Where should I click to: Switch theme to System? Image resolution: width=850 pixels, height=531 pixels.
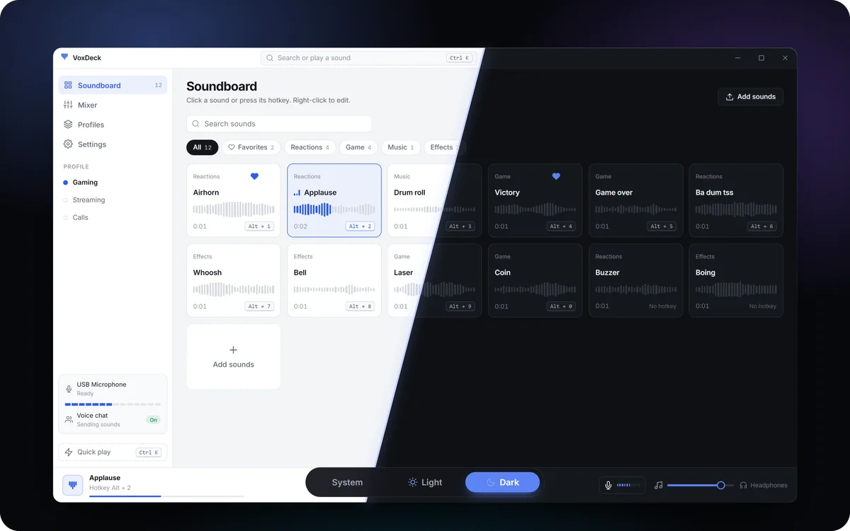click(347, 482)
